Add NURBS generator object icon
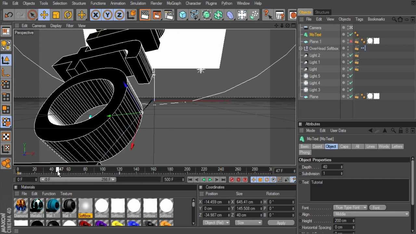Screen dimensions: 416x234 click(207, 15)
